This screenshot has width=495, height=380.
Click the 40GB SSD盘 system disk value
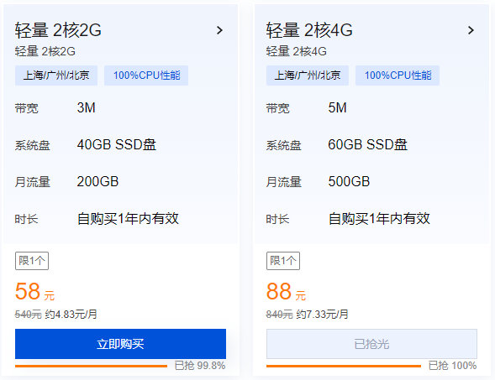(117, 144)
